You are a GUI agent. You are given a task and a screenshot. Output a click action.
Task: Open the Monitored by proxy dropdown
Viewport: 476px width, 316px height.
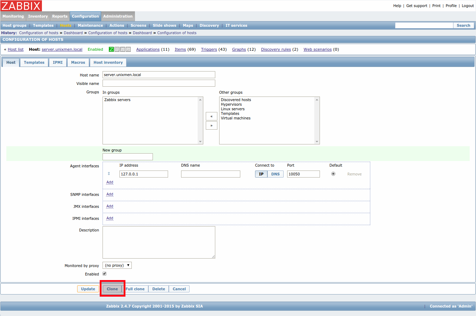(x=117, y=265)
